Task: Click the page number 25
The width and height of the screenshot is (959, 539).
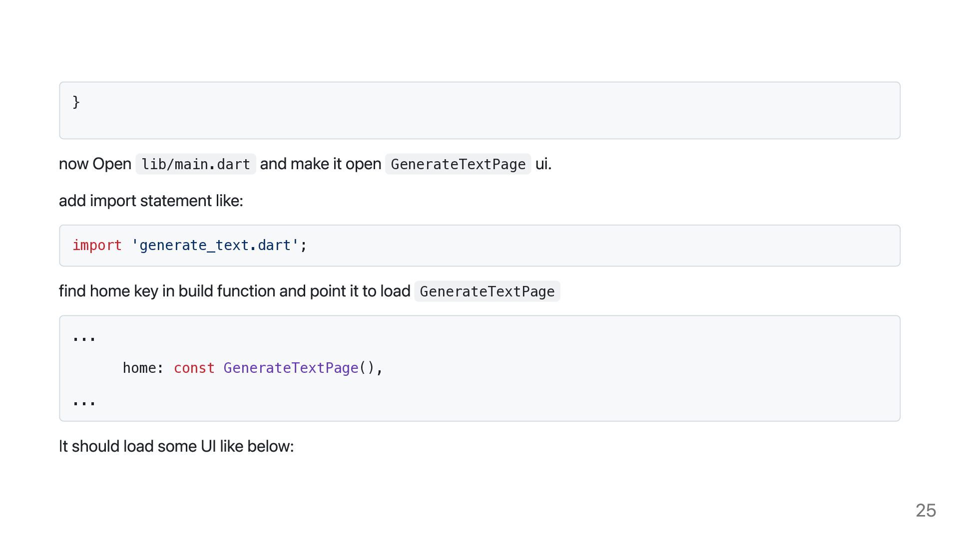Action: [926, 511]
